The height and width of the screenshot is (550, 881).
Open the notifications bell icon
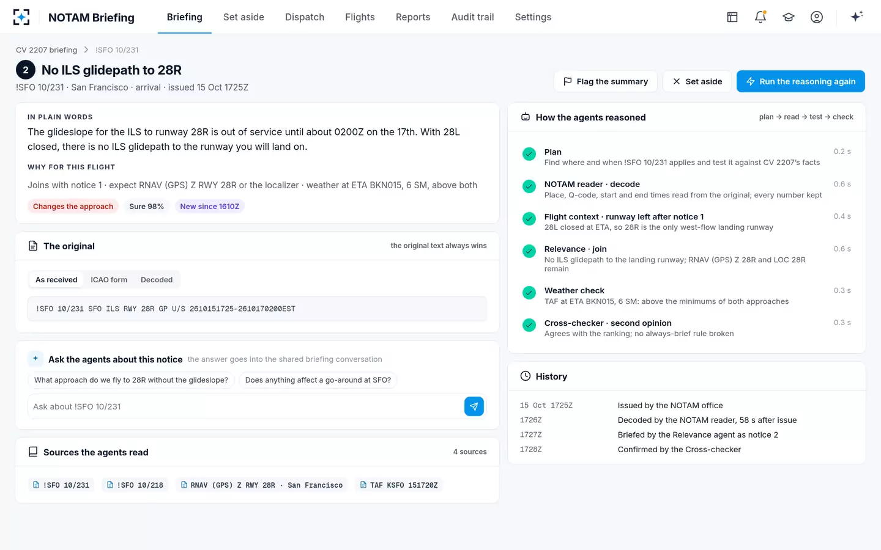760,17
